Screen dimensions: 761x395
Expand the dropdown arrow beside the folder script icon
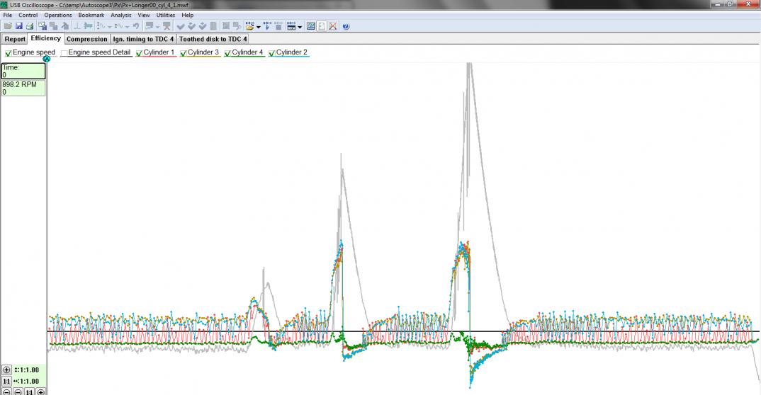[258, 27]
